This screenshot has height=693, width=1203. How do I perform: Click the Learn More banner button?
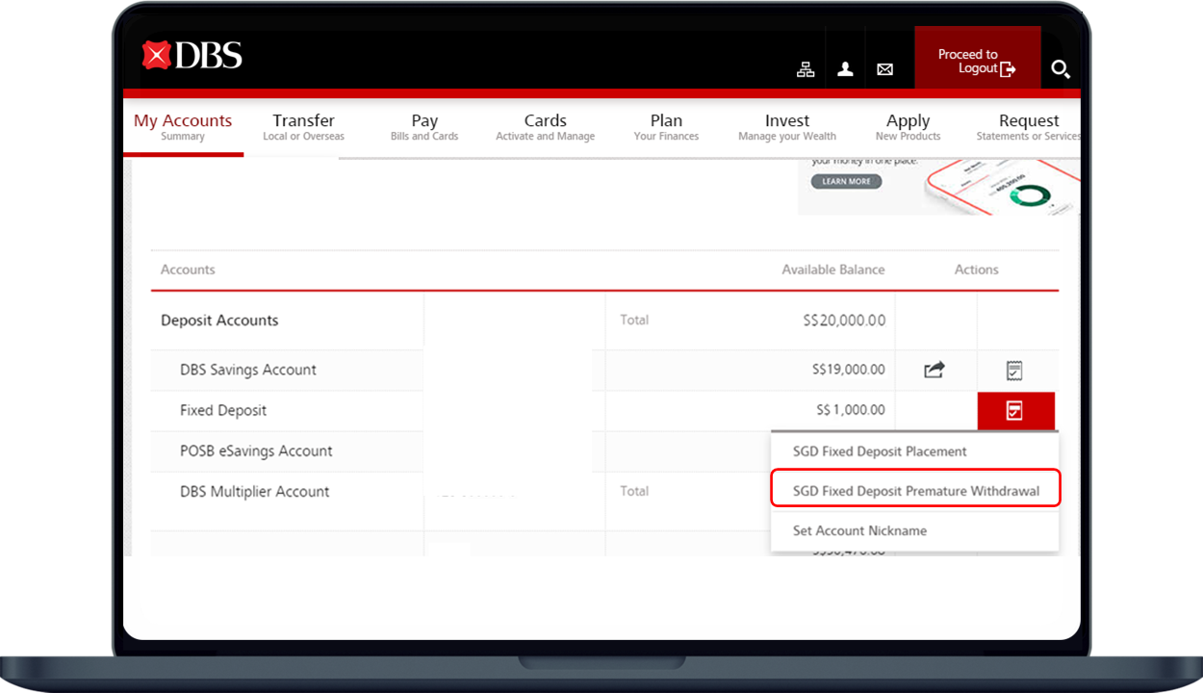click(x=846, y=181)
